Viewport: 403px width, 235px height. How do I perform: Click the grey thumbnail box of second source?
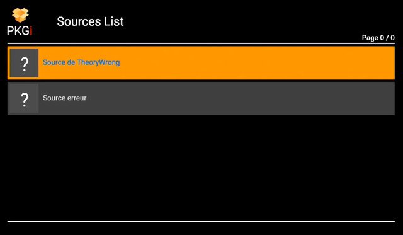[24, 98]
